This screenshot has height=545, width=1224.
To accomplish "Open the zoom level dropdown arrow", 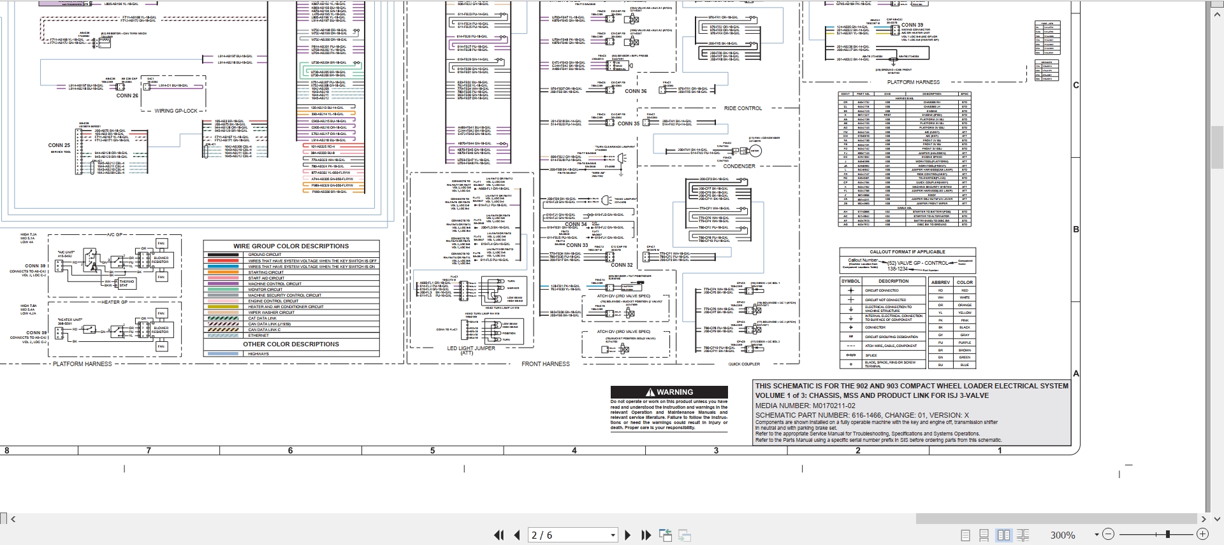I will point(1096,535).
